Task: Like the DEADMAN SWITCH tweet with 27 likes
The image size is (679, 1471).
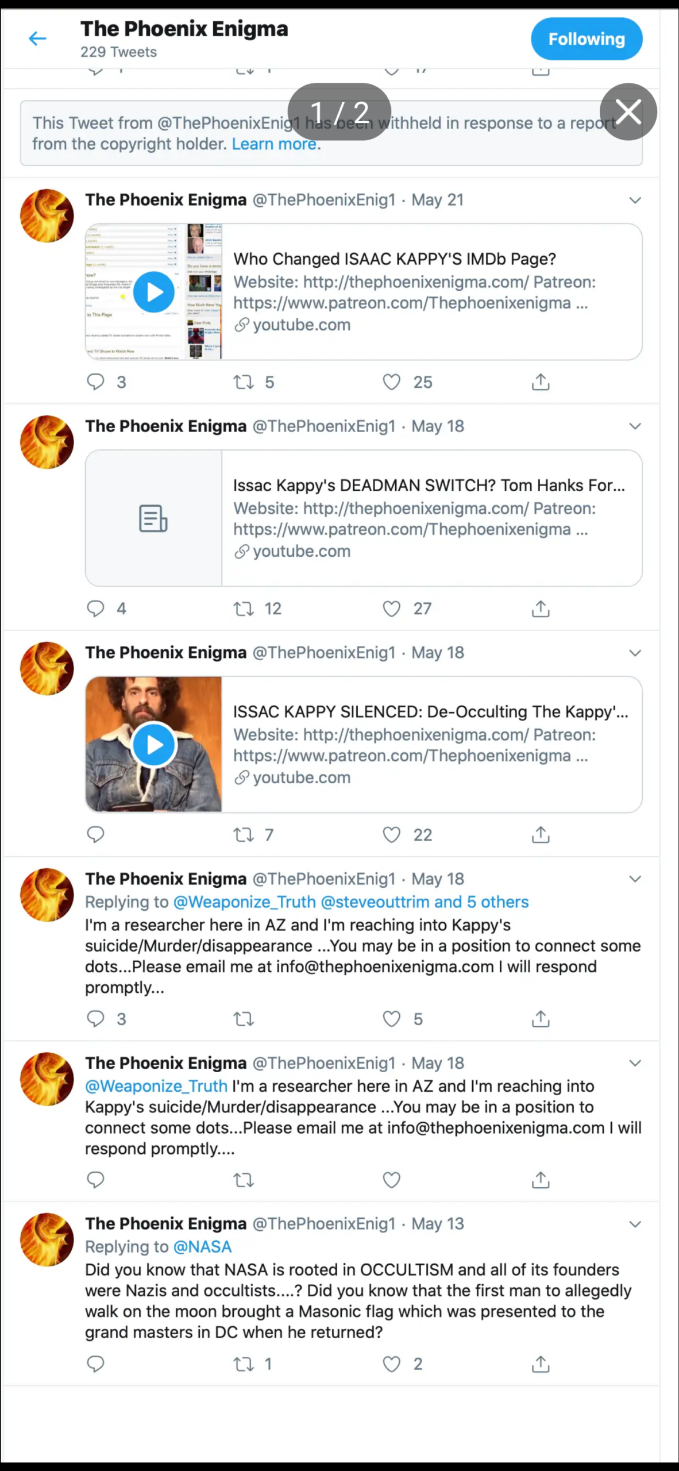Action: (x=392, y=609)
